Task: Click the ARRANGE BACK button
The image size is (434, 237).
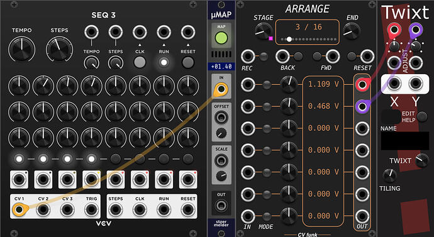Action: point(298,57)
